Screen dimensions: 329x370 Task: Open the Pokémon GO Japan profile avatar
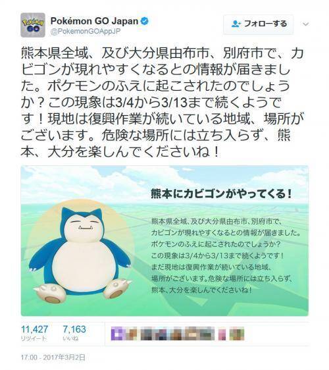(33, 25)
